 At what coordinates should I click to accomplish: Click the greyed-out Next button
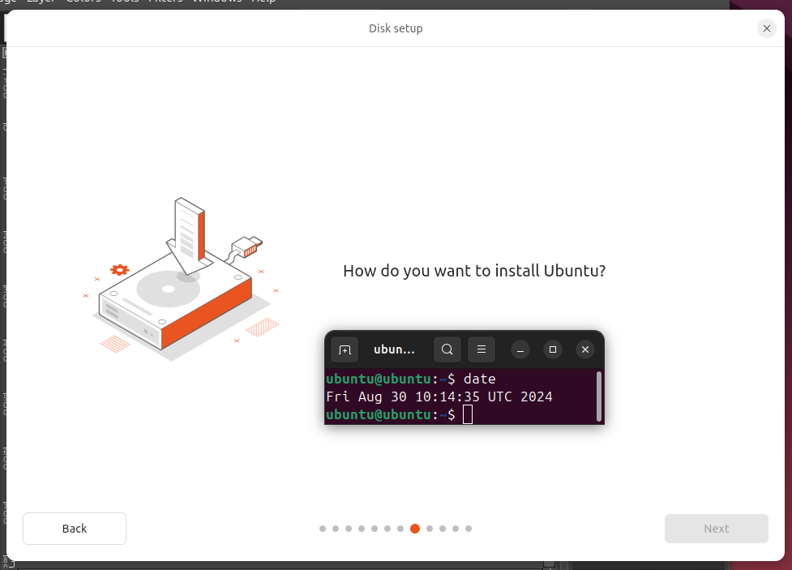pyautogui.click(x=717, y=529)
